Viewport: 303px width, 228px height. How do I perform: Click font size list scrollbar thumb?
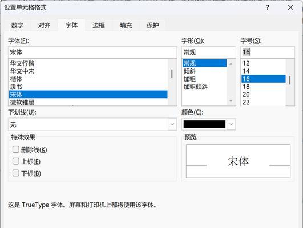click(x=290, y=80)
